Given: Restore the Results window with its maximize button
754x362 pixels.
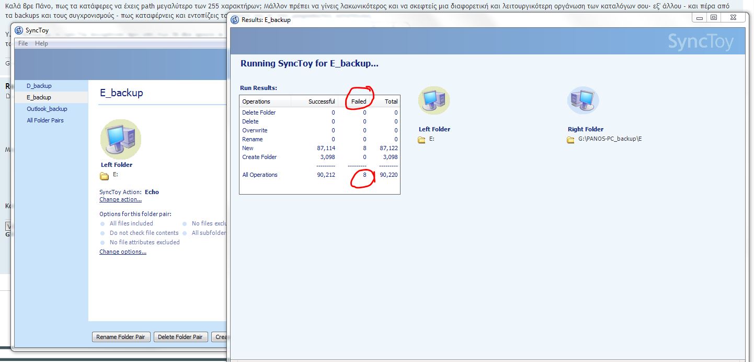Looking at the screenshot, I should [714, 18].
